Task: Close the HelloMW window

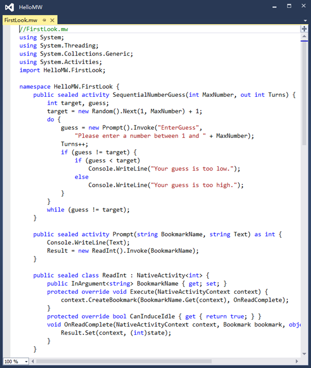Action: coord(303,6)
